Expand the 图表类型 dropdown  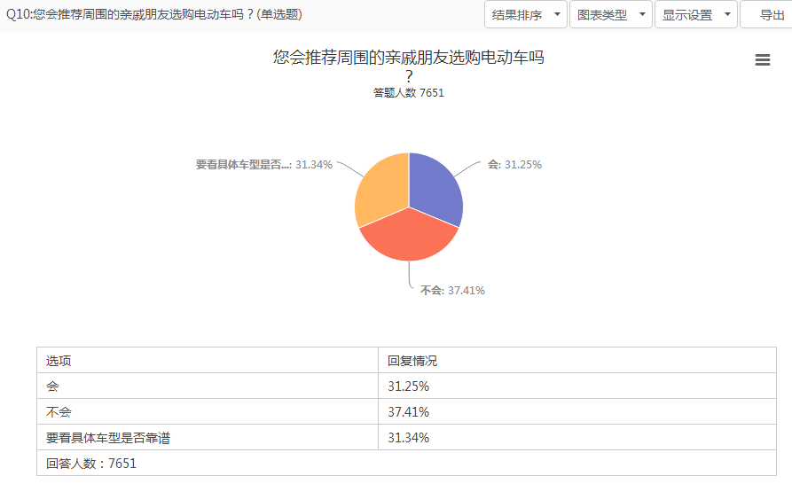click(611, 14)
